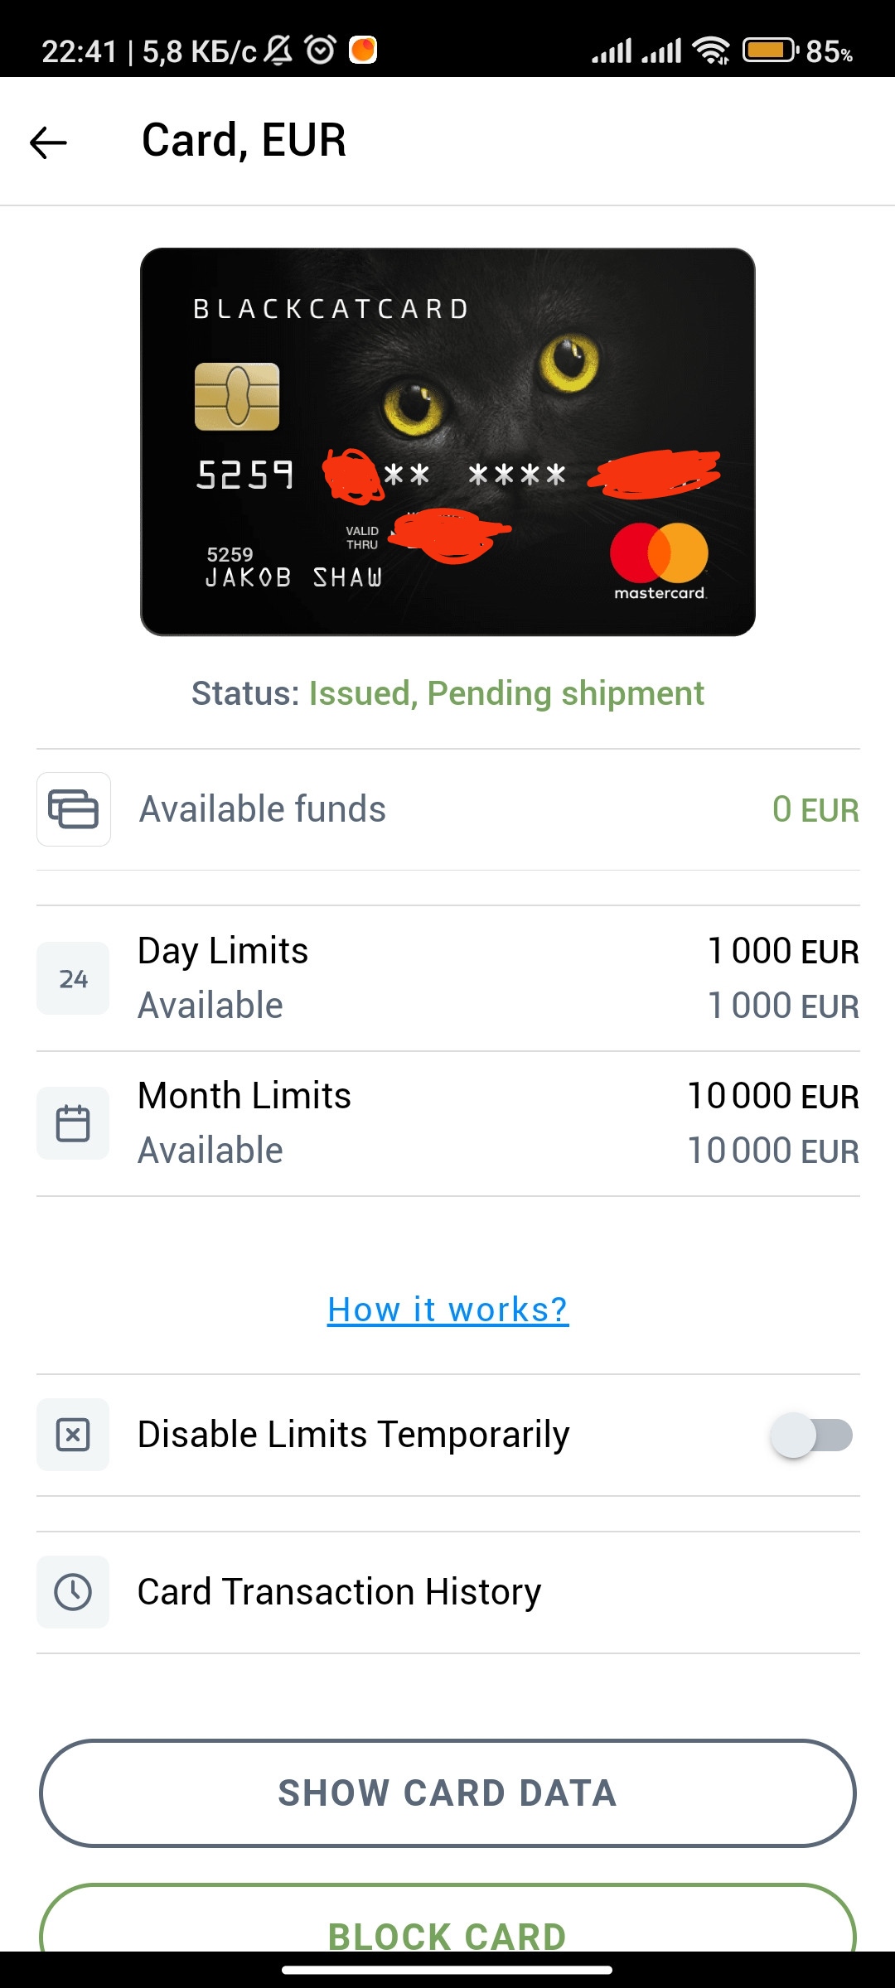Tap the 0 EUR available funds amount
This screenshot has width=895, height=1988.
coord(815,809)
